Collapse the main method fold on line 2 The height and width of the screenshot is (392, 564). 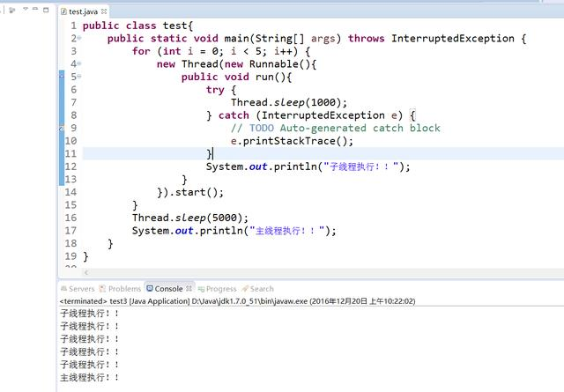[x=79, y=38]
